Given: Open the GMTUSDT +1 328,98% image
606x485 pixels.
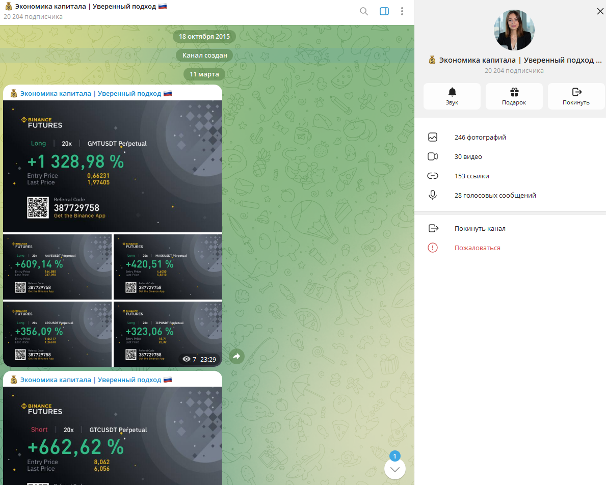Looking at the screenshot, I should (112, 166).
